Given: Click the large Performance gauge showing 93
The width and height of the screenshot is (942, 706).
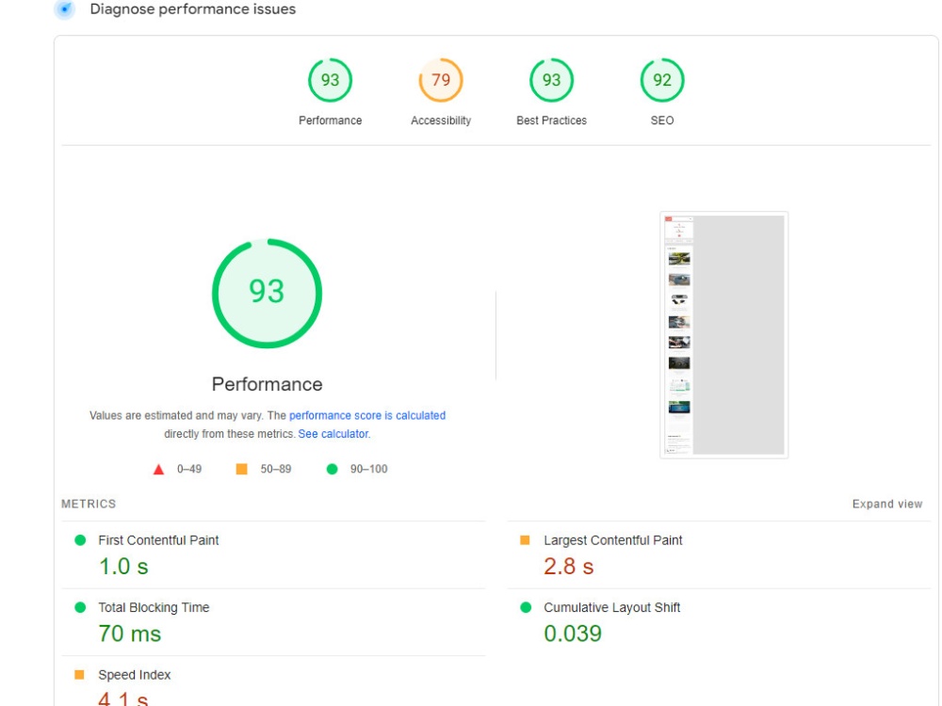Looking at the screenshot, I should (x=267, y=294).
